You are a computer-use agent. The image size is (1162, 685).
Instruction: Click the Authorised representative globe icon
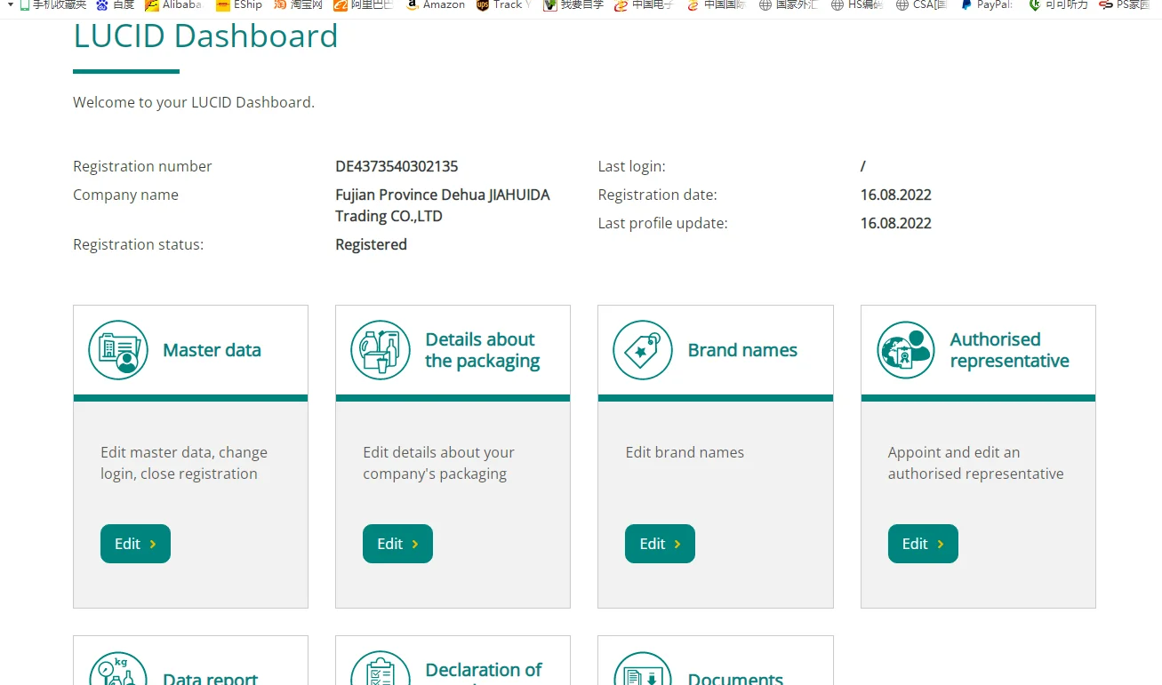905,350
